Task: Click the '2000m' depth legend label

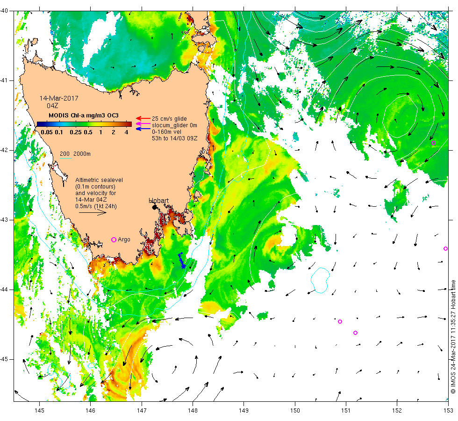Action: point(82,154)
